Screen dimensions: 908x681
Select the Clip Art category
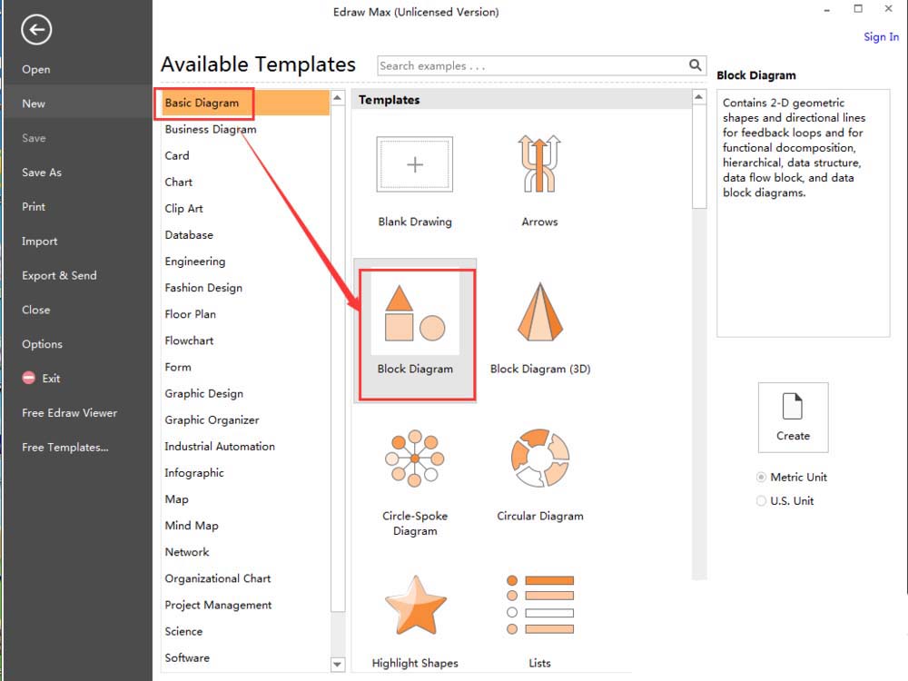pyautogui.click(x=183, y=209)
